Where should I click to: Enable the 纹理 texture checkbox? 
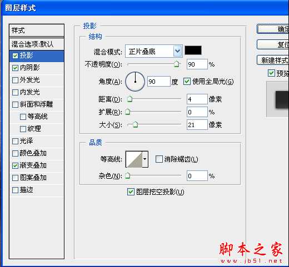click(23, 129)
